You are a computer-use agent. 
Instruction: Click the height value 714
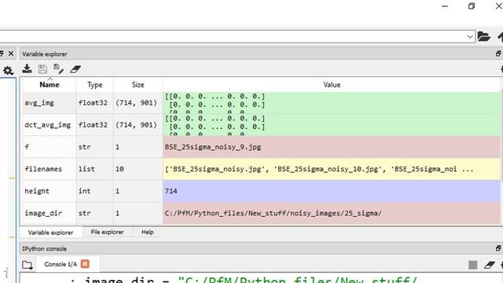point(171,191)
